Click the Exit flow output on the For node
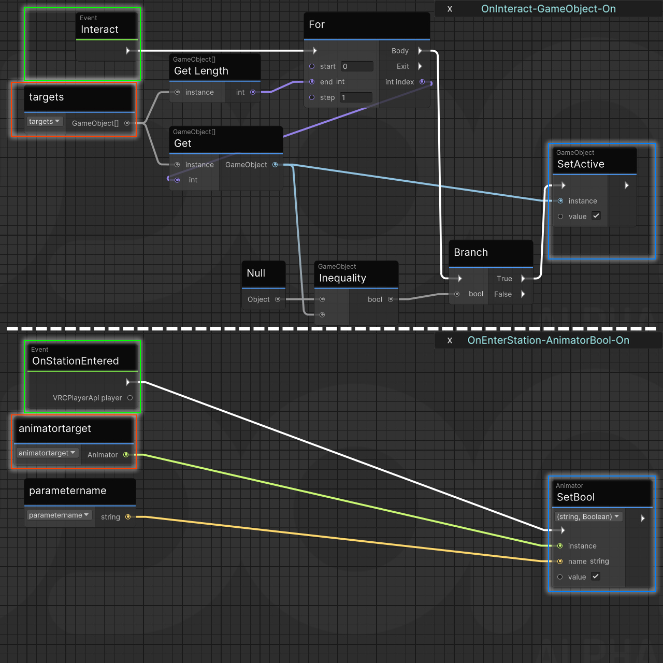Viewport: 663px width, 663px height. click(420, 66)
